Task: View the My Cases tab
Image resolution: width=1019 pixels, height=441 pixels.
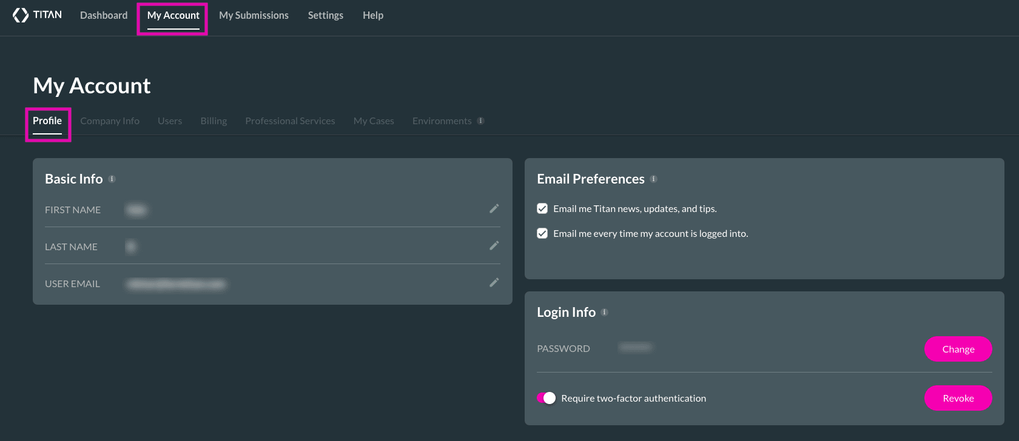Action: (x=374, y=121)
